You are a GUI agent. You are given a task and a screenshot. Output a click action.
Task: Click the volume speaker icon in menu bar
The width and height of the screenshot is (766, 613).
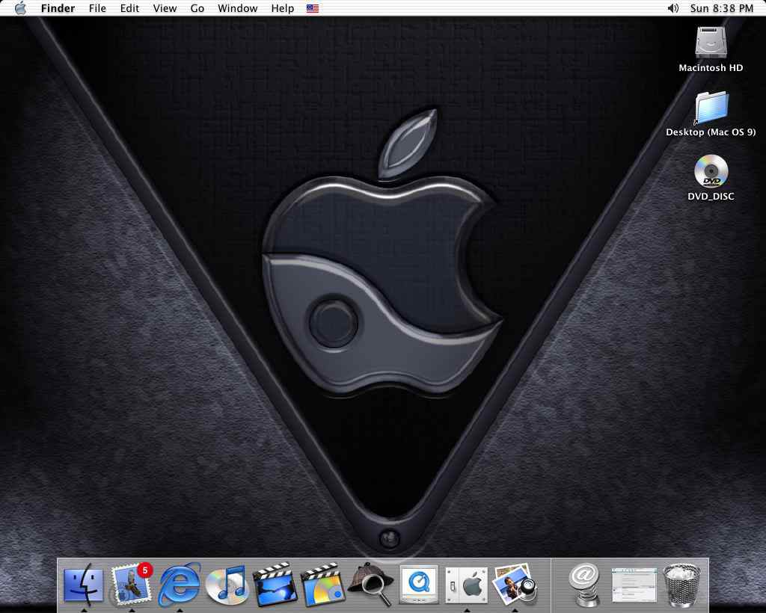(672, 8)
